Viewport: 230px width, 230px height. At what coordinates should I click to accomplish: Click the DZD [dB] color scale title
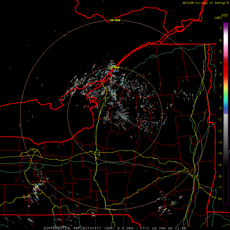click(x=221, y=16)
